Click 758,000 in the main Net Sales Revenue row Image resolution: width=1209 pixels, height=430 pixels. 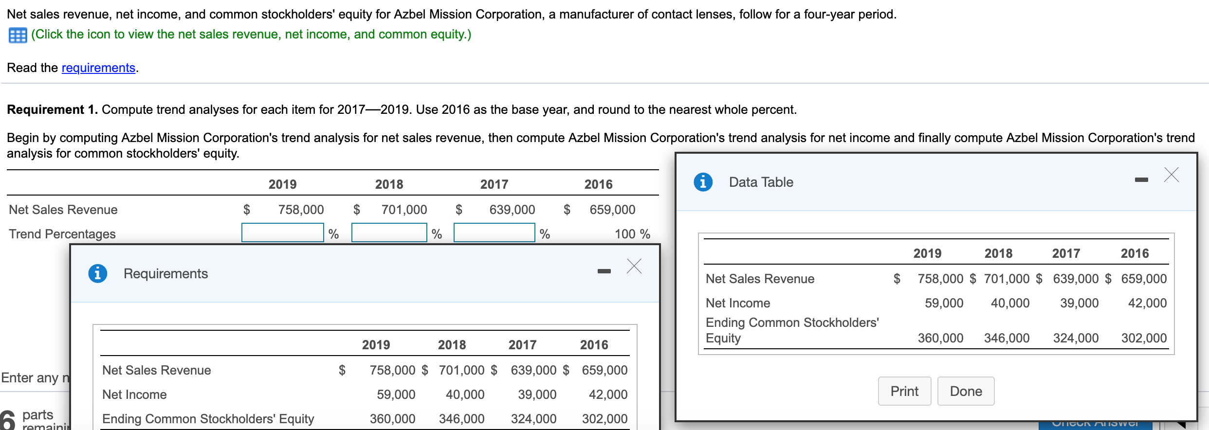[x=301, y=210]
